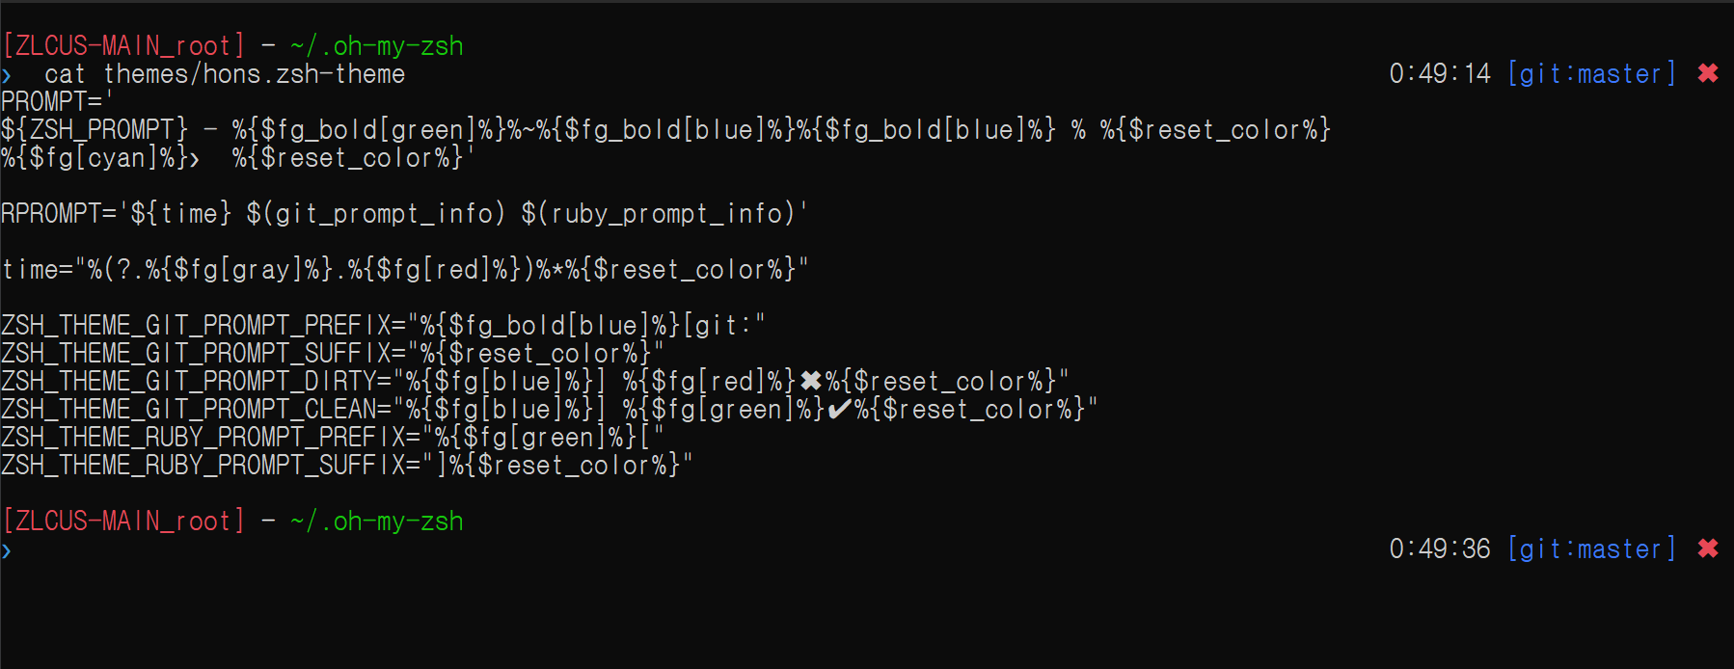Click the top [ZLCUS-MAIN_root] hostname text
Viewport: 1734px width, 669px height.
[x=123, y=45]
